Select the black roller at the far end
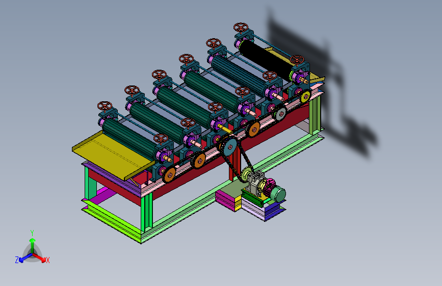 point(267,60)
